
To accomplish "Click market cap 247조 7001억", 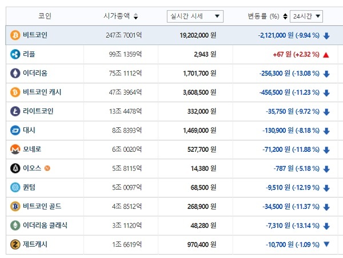I will [124, 35].
